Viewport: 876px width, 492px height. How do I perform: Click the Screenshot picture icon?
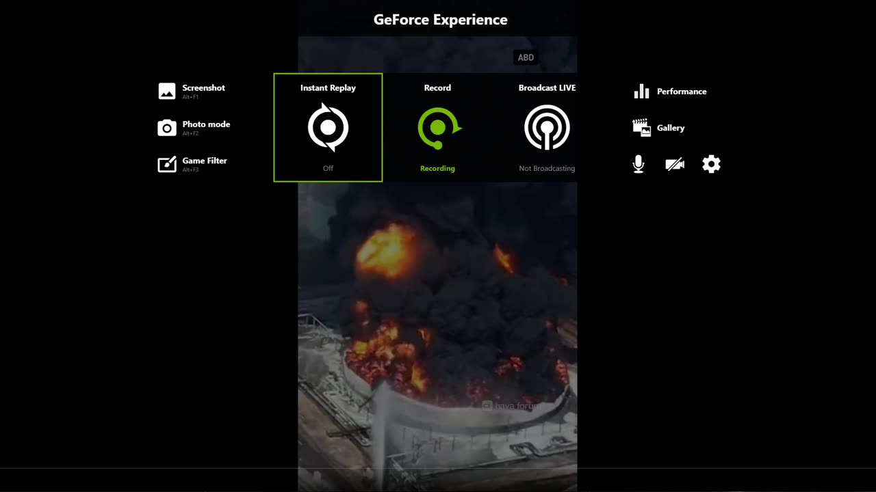tap(167, 91)
